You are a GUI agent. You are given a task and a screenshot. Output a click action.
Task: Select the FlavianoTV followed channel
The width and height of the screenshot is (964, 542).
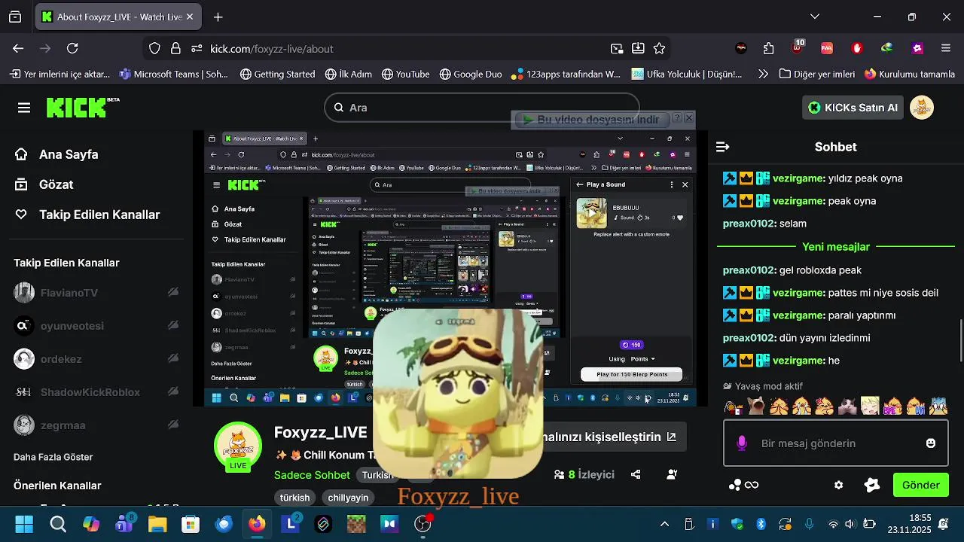pos(96,293)
